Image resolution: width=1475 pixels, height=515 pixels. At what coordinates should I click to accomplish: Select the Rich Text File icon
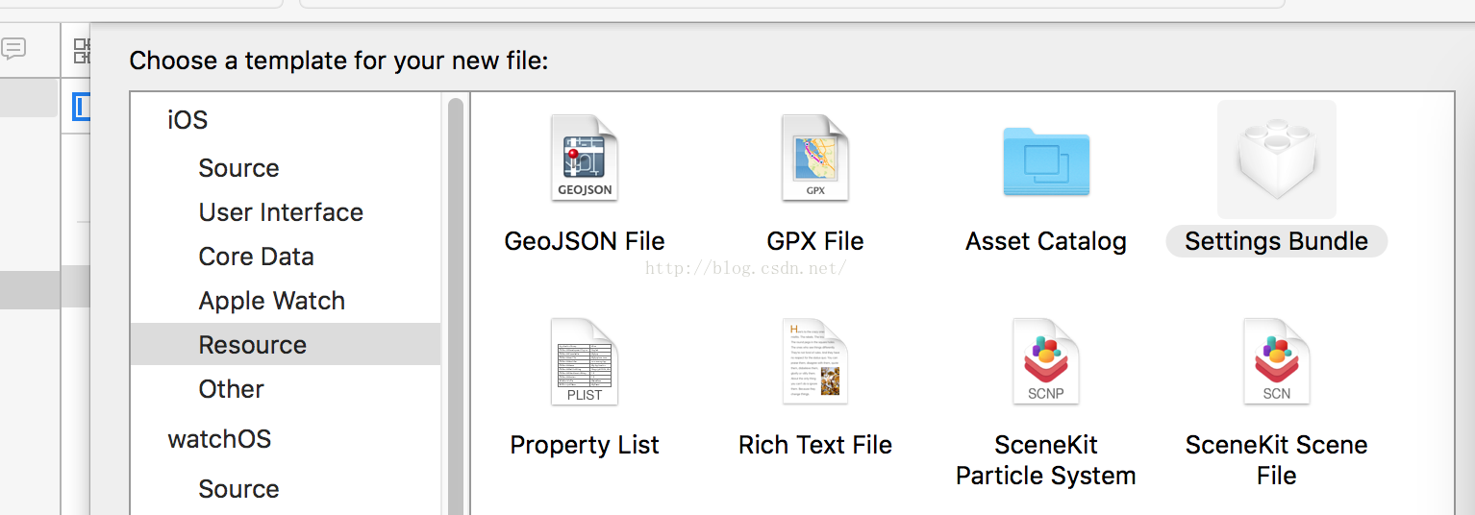coord(814,362)
